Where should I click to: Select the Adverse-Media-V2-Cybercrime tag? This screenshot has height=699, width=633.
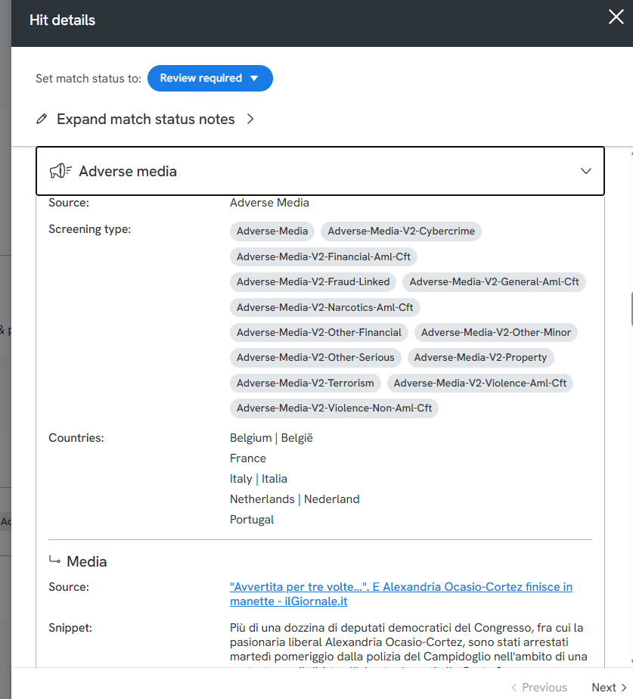click(x=401, y=231)
